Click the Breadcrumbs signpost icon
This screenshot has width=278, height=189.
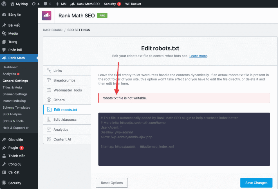pyautogui.click(x=49, y=80)
